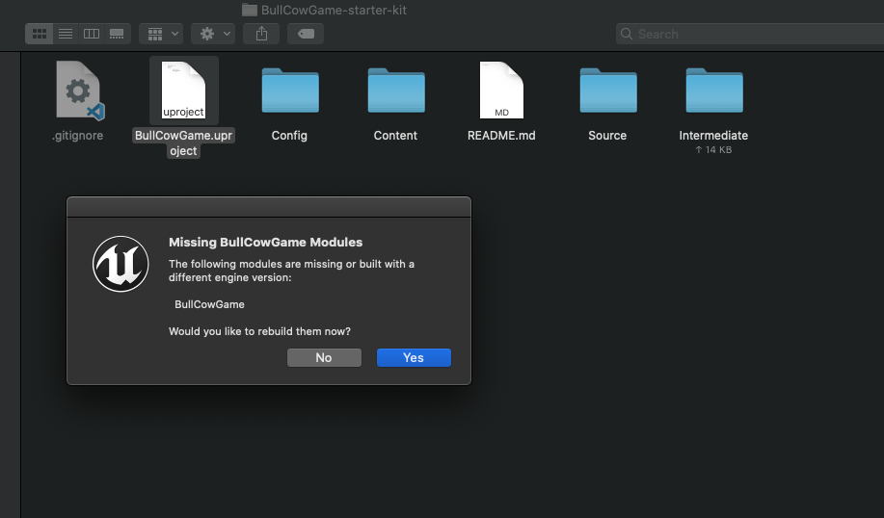Switch to gallery view in Finder toolbar

point(117,34)
